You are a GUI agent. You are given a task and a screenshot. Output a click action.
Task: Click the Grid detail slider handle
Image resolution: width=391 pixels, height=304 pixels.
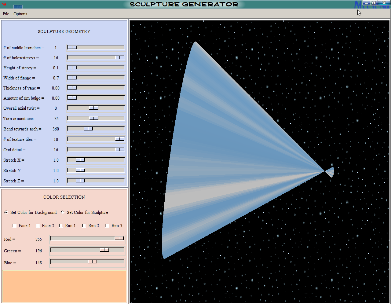pyautogui.click(x=120, y=149)
